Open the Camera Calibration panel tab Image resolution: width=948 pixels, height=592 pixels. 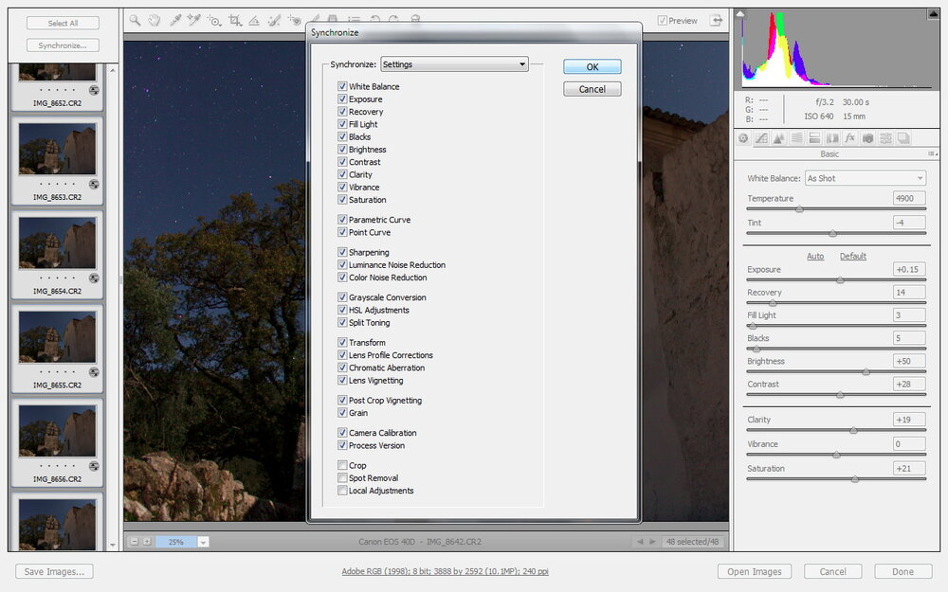pos(868,138)
